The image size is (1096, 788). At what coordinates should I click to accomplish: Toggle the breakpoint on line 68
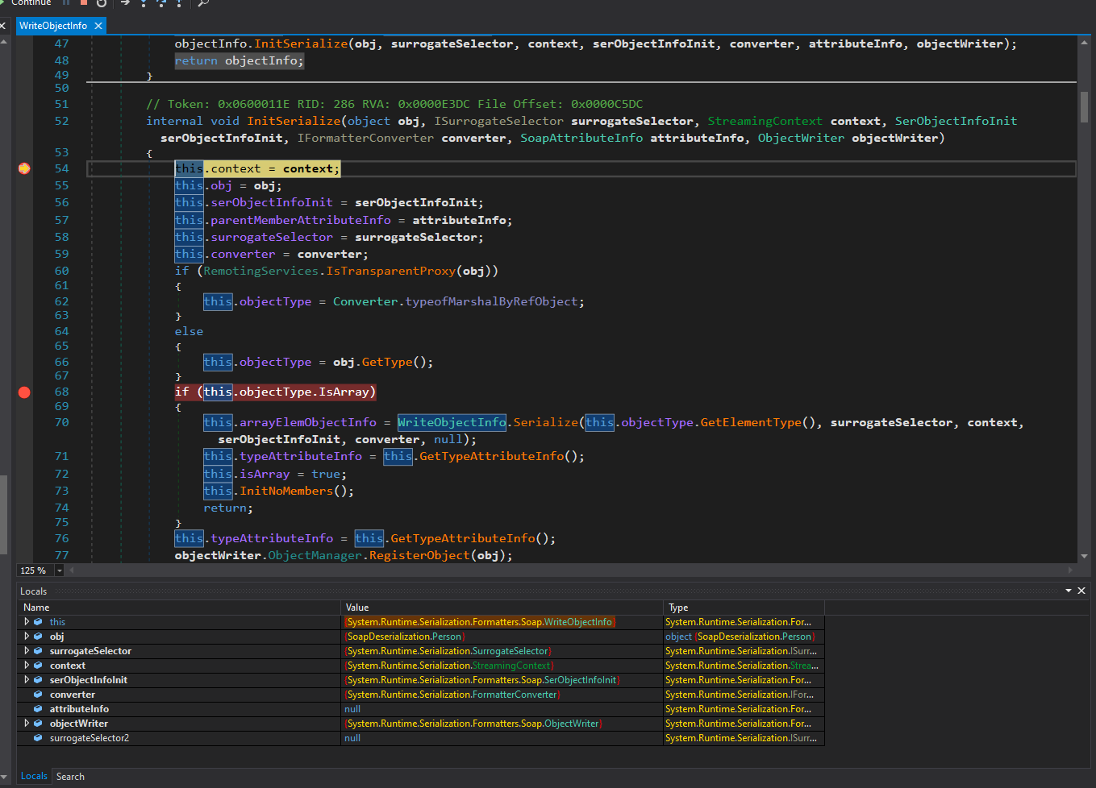tap(24, 392)
